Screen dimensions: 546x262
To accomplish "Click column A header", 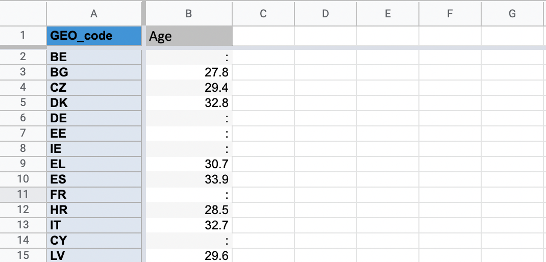I will 93,14.
